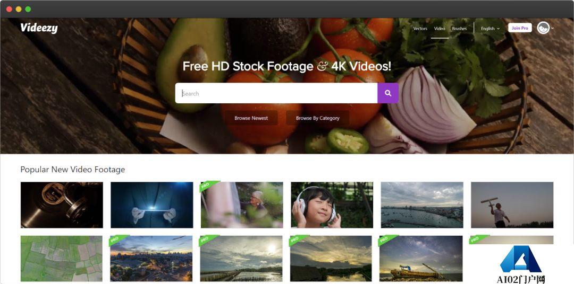Image resolution: width=574 pixels, height=284 pixels.
Task: Click the Browse Newest button
Action: pyautogui.click(x=251, y=118)
